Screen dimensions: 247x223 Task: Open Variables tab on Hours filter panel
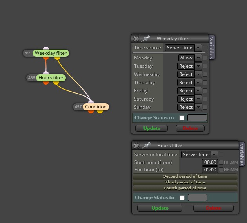242,154
